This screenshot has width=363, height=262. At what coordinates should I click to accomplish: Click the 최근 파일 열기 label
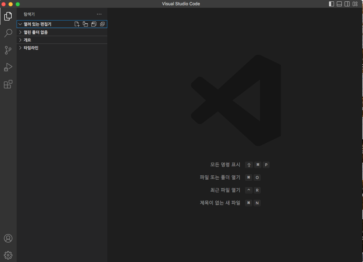click(225, 190)
